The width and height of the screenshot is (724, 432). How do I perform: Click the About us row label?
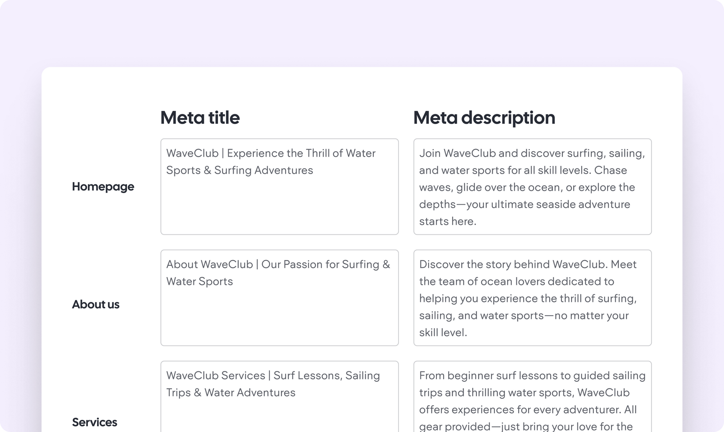coord(95,304)
